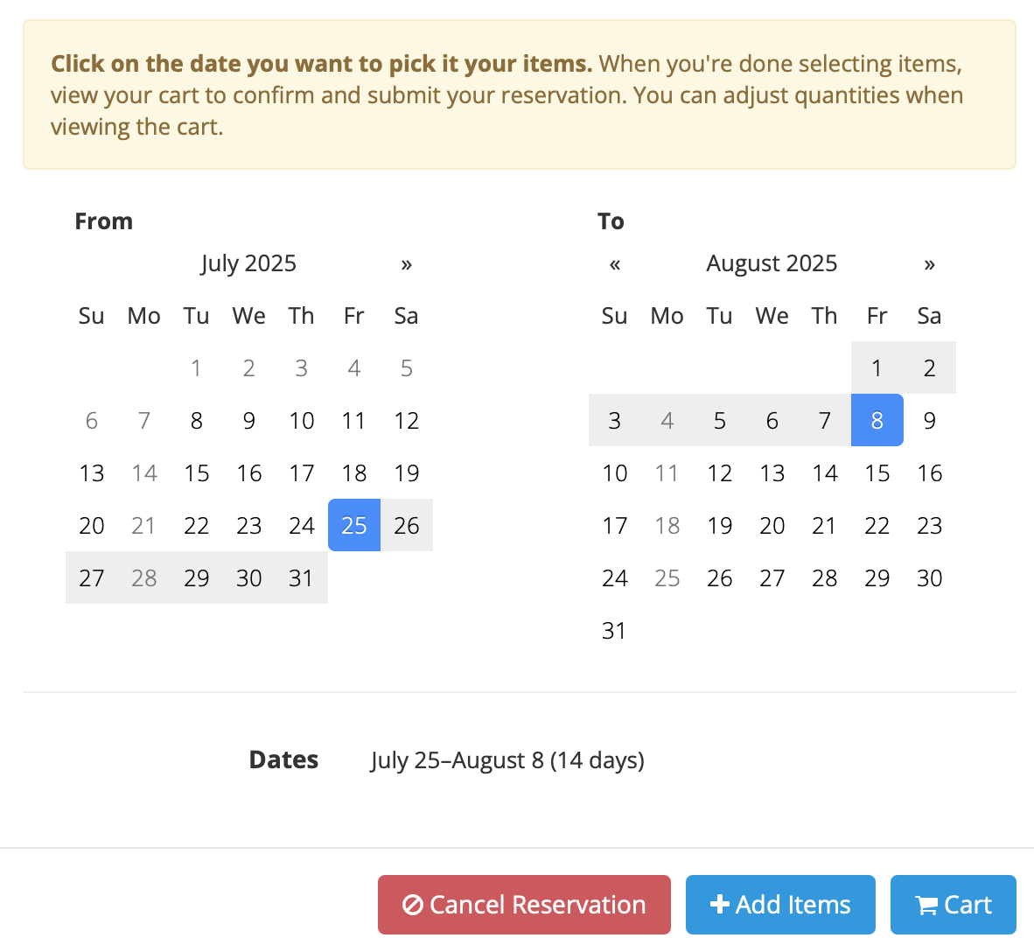Choose August 15 as return date

point(877,472)
